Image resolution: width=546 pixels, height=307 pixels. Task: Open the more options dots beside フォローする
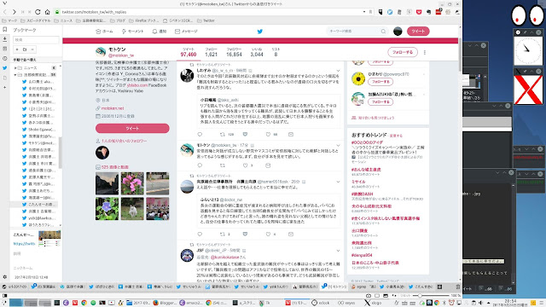[x=425, y=53]
